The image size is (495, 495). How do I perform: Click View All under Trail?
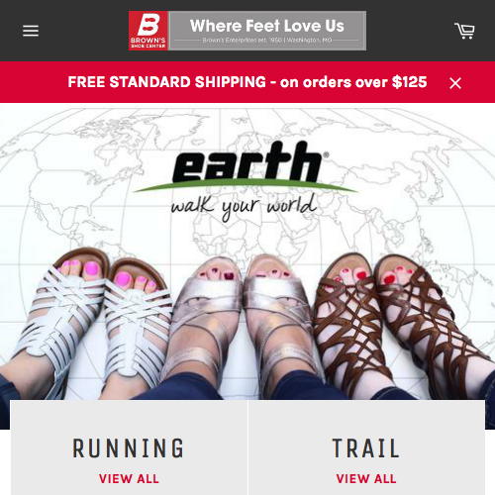tap(366, 479)
